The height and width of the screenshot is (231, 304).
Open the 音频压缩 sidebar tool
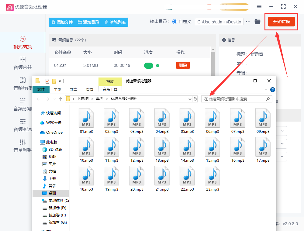(22, 84)
